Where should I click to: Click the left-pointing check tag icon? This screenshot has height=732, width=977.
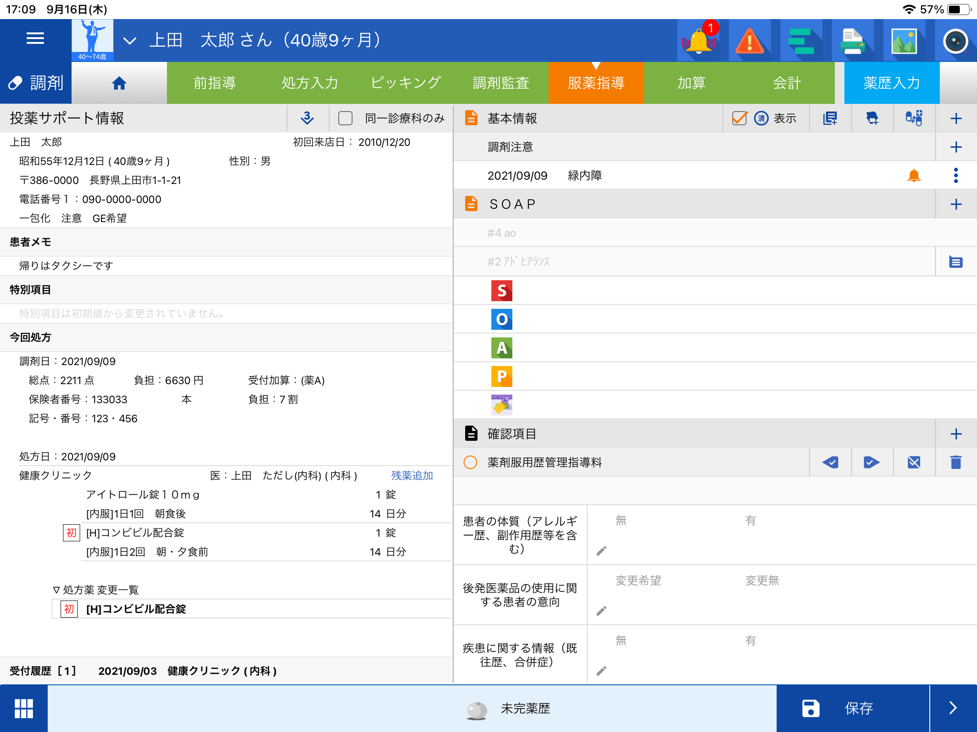click(x=830, y=462)
